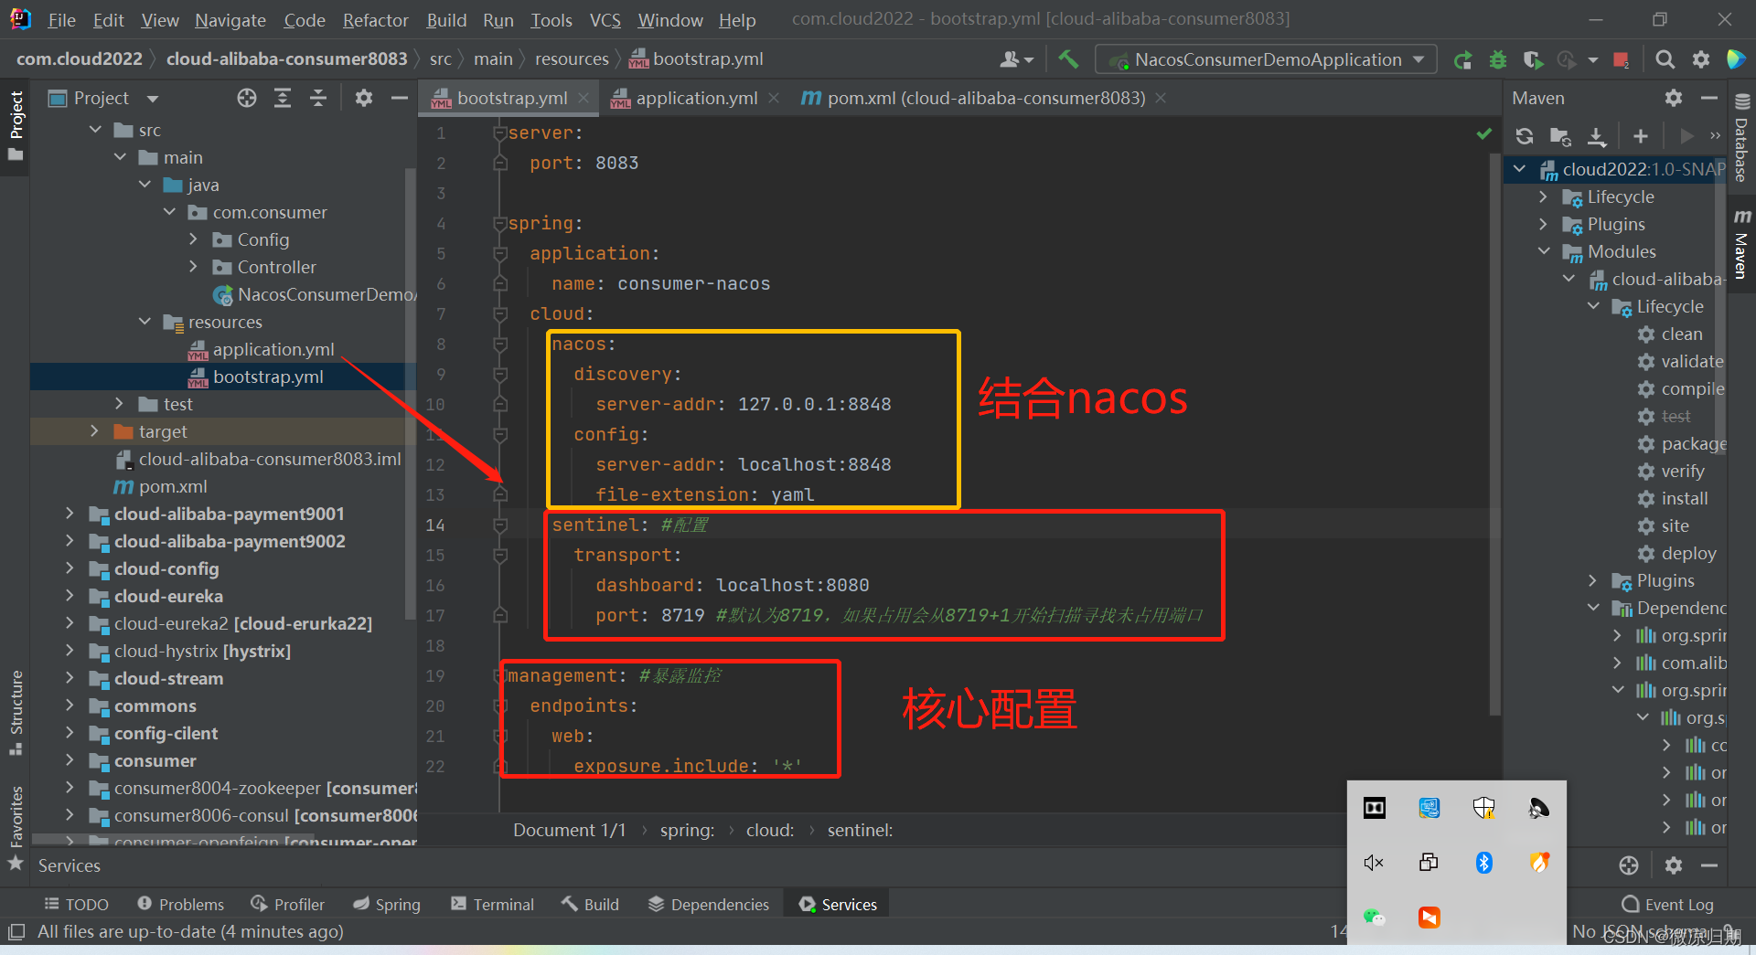Reload all Maven projects
Viewport: 1756px width, 955px height.
point(1525,136)
